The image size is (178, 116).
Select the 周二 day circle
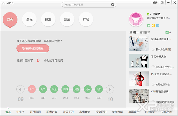tap(43, 89)
